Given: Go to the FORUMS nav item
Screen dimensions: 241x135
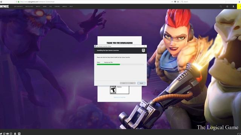Looking at the screenshot, I should (x=57, y=7).
